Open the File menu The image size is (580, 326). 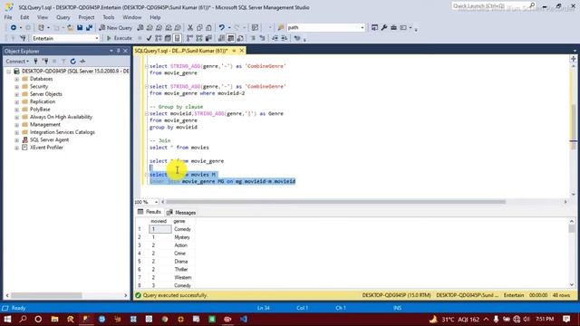[8, 17]
